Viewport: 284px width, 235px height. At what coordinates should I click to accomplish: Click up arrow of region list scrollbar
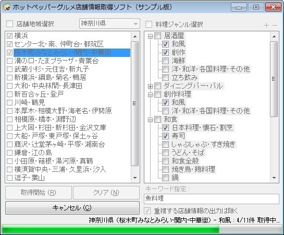coord(135,37)
